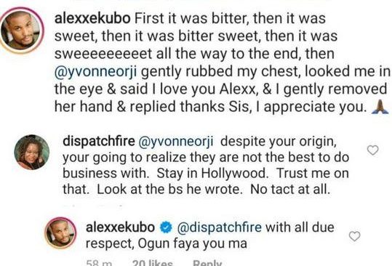Open alexxekubo's avatar beside the reply
The height and width of the screenshot is (266, 392).
[x=61, y=233]
